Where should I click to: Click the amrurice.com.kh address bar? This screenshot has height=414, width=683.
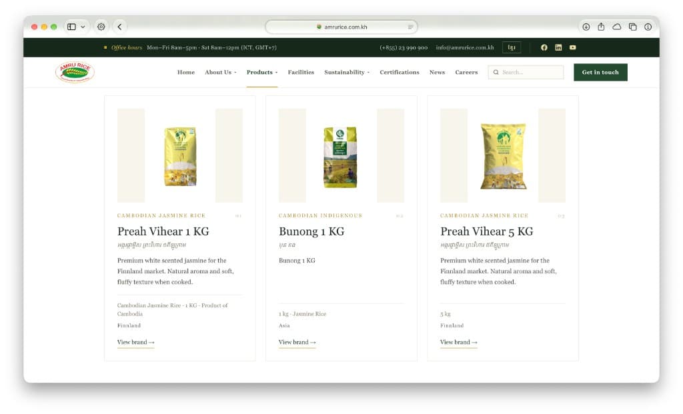pyautogui.click(x=341, y=27)
